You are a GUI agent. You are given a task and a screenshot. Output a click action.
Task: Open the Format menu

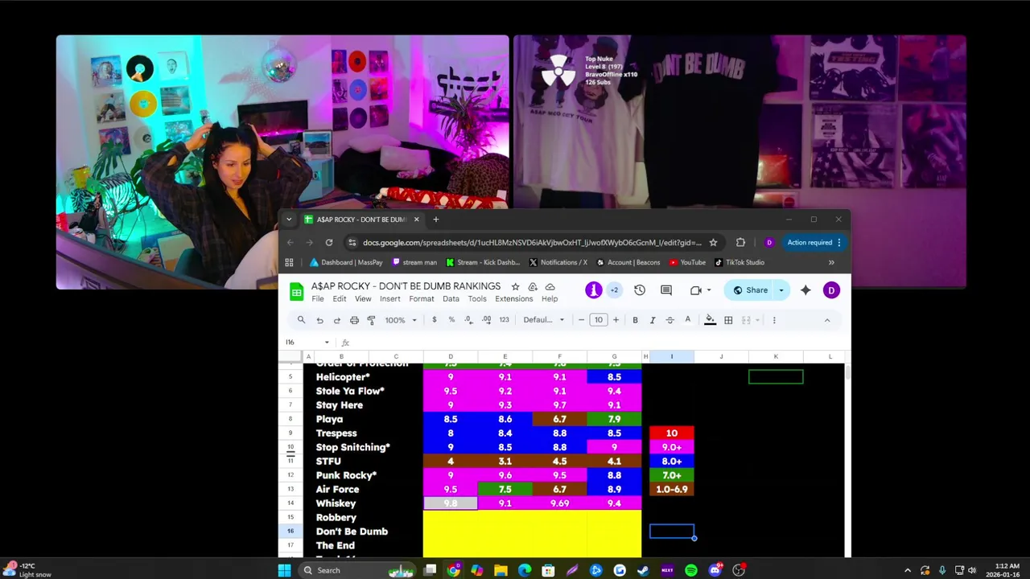[x=422, y=299]
